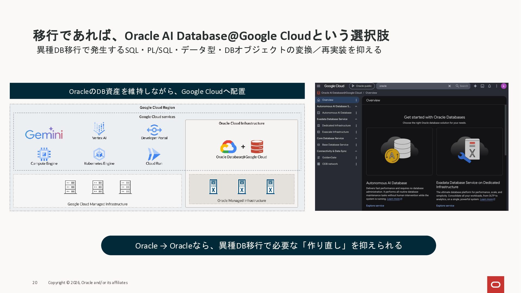The height and width of the screenshot is (293, 521).
Task: Open Autonomous AI Database sidebar item
Action: pos(337,113)
